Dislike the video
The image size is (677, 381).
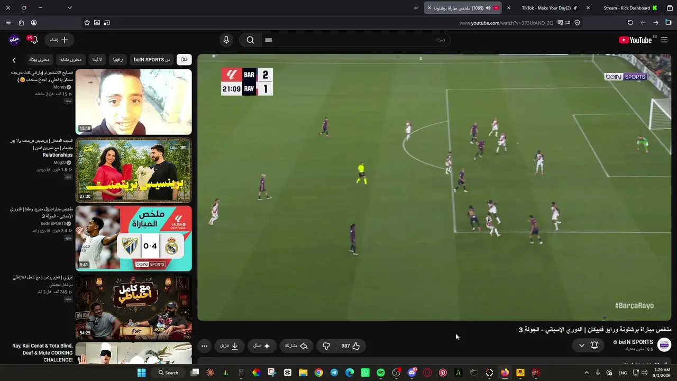pyautogui.click(x=326, y=346)
